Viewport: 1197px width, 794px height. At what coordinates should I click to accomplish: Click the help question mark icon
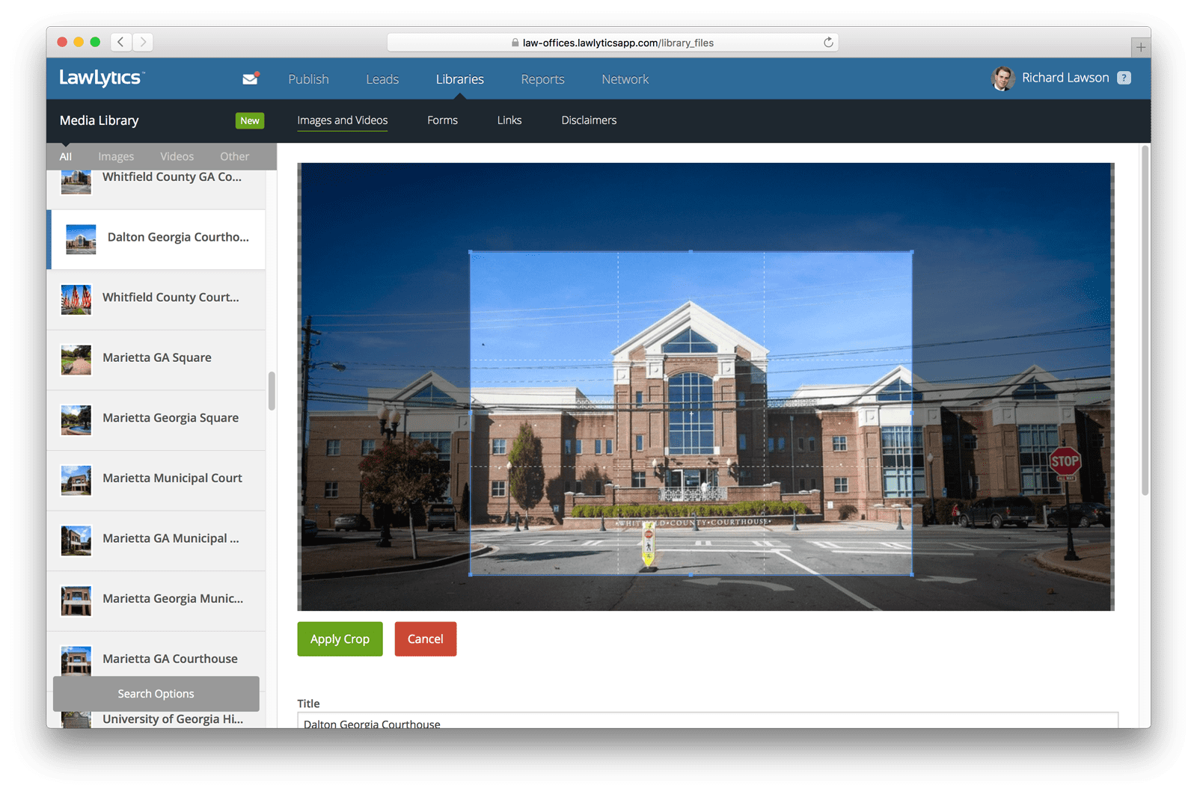click(x=1124, y=78)
